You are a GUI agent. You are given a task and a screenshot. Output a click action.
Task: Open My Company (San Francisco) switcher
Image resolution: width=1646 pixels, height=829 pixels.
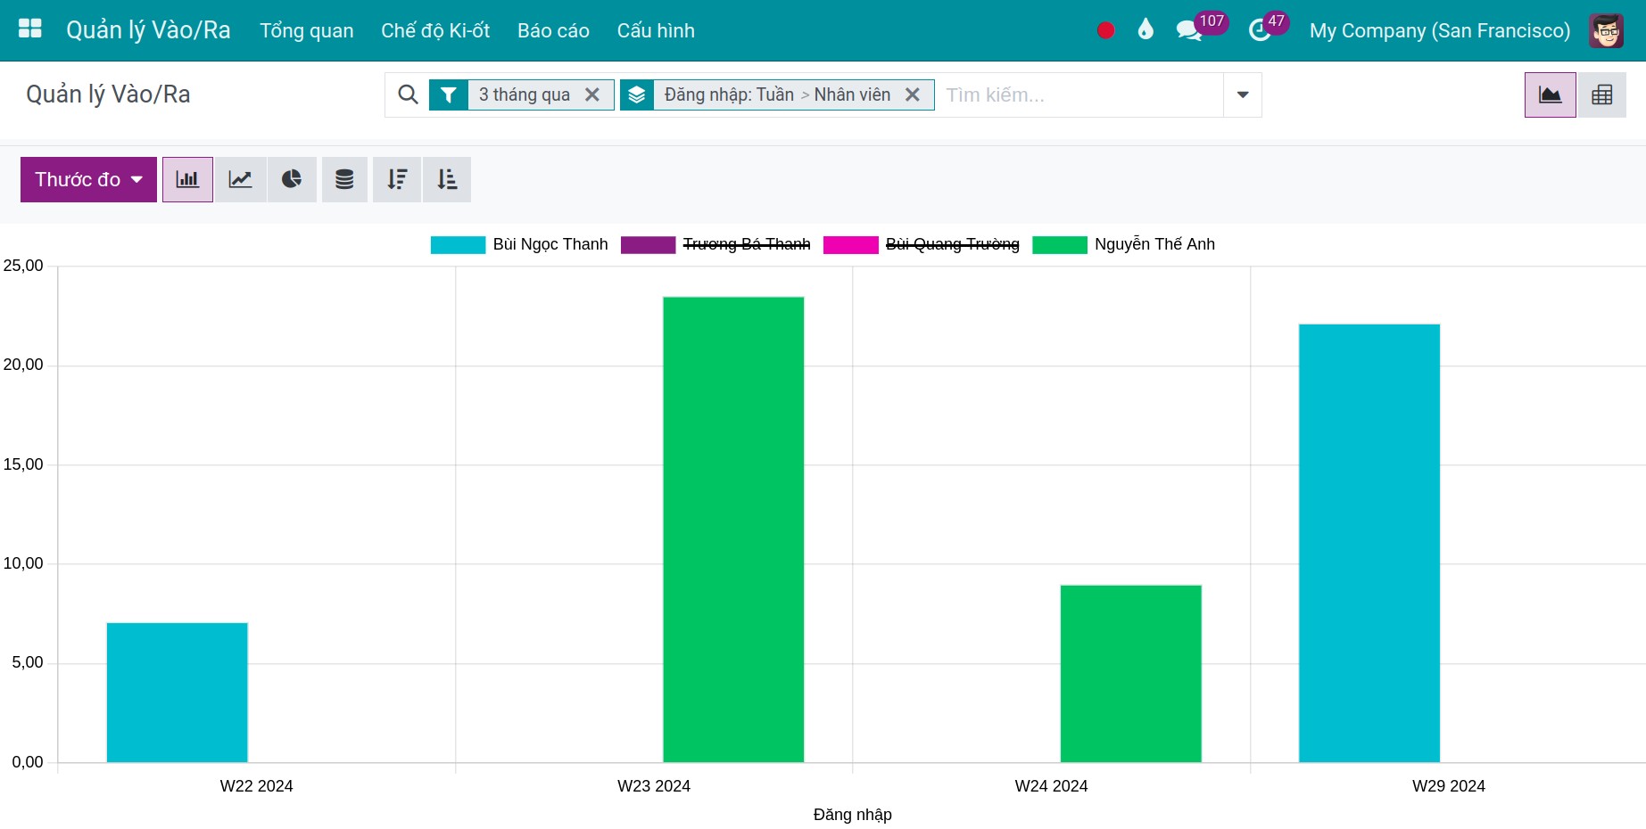coord(1439,30)
